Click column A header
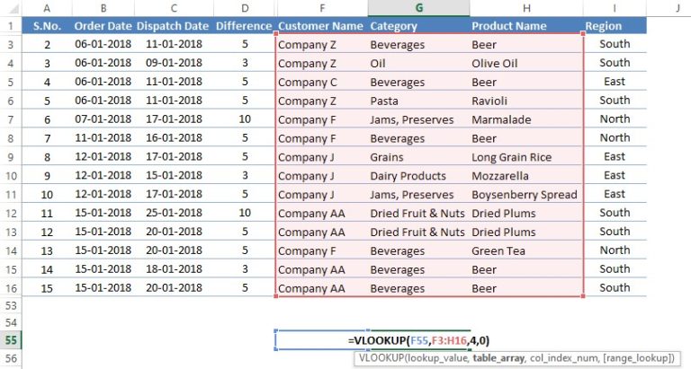Screen dimensions: 691x369 (x=46, y=7)
